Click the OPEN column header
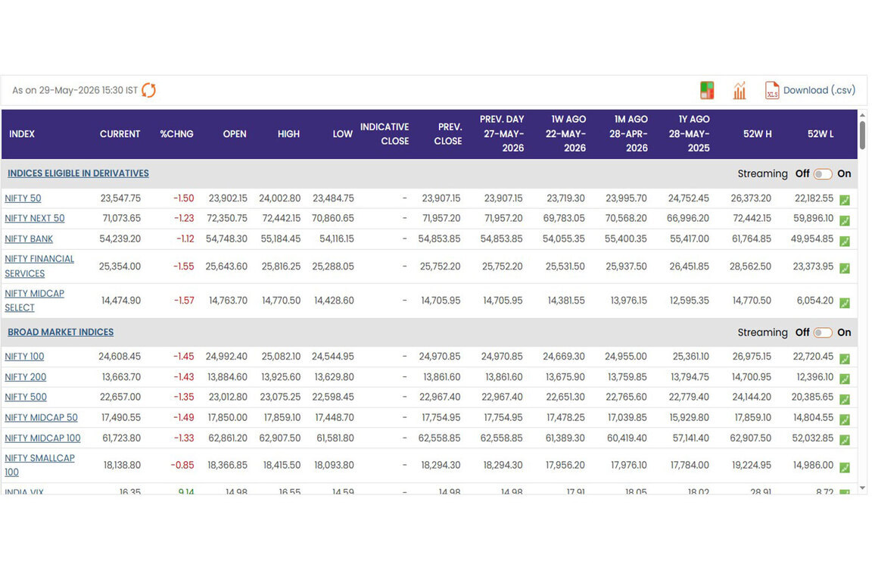The image size is (875, 583). [235, 134]
